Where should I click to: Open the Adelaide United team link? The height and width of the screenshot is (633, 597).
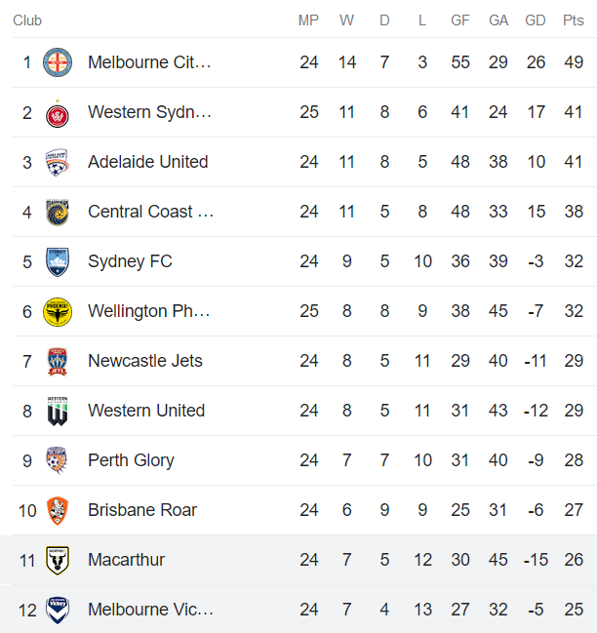pyautogui.click(x=147, y=162)
